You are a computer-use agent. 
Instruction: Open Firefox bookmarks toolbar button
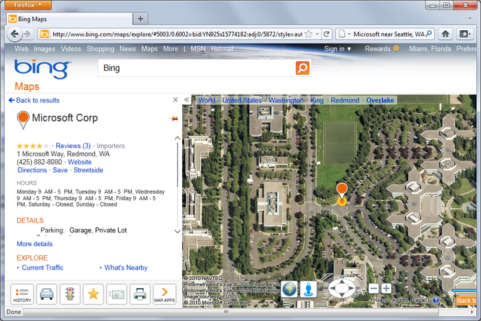point(465,34)
